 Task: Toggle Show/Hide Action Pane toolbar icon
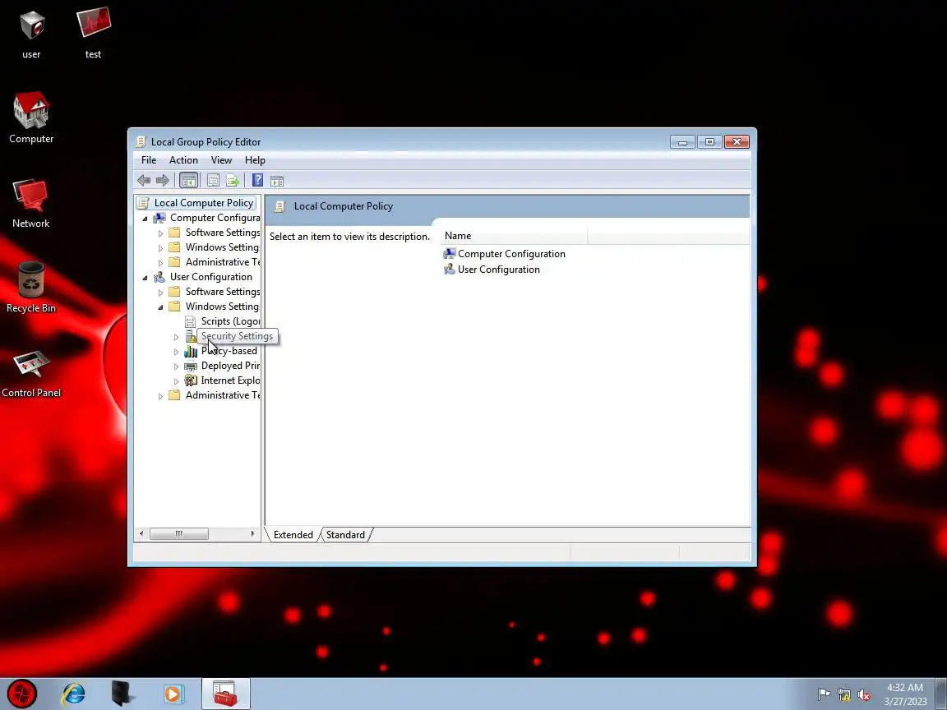(x=277, y=180)
